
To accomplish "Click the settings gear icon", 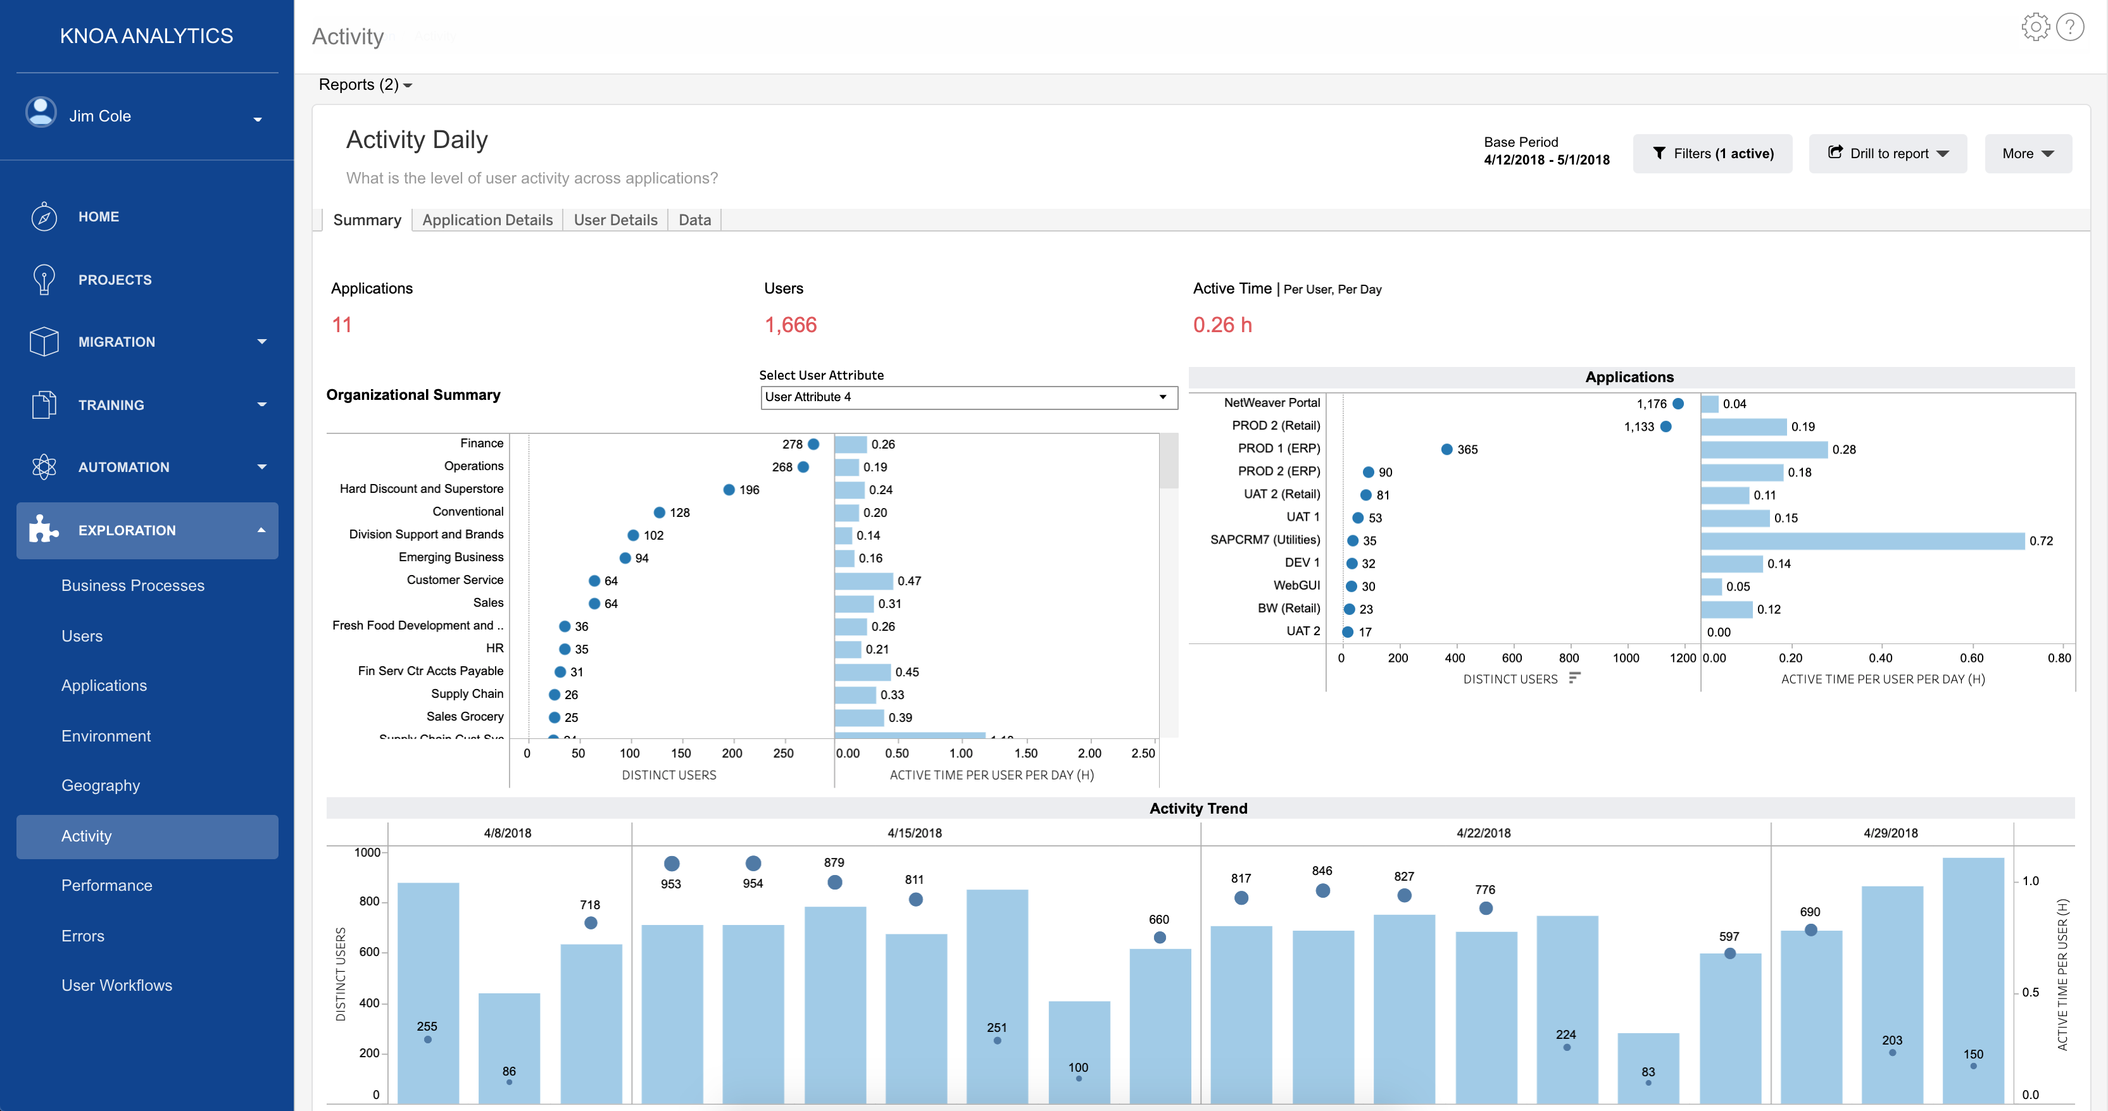I will click(x=2035, y=27).
